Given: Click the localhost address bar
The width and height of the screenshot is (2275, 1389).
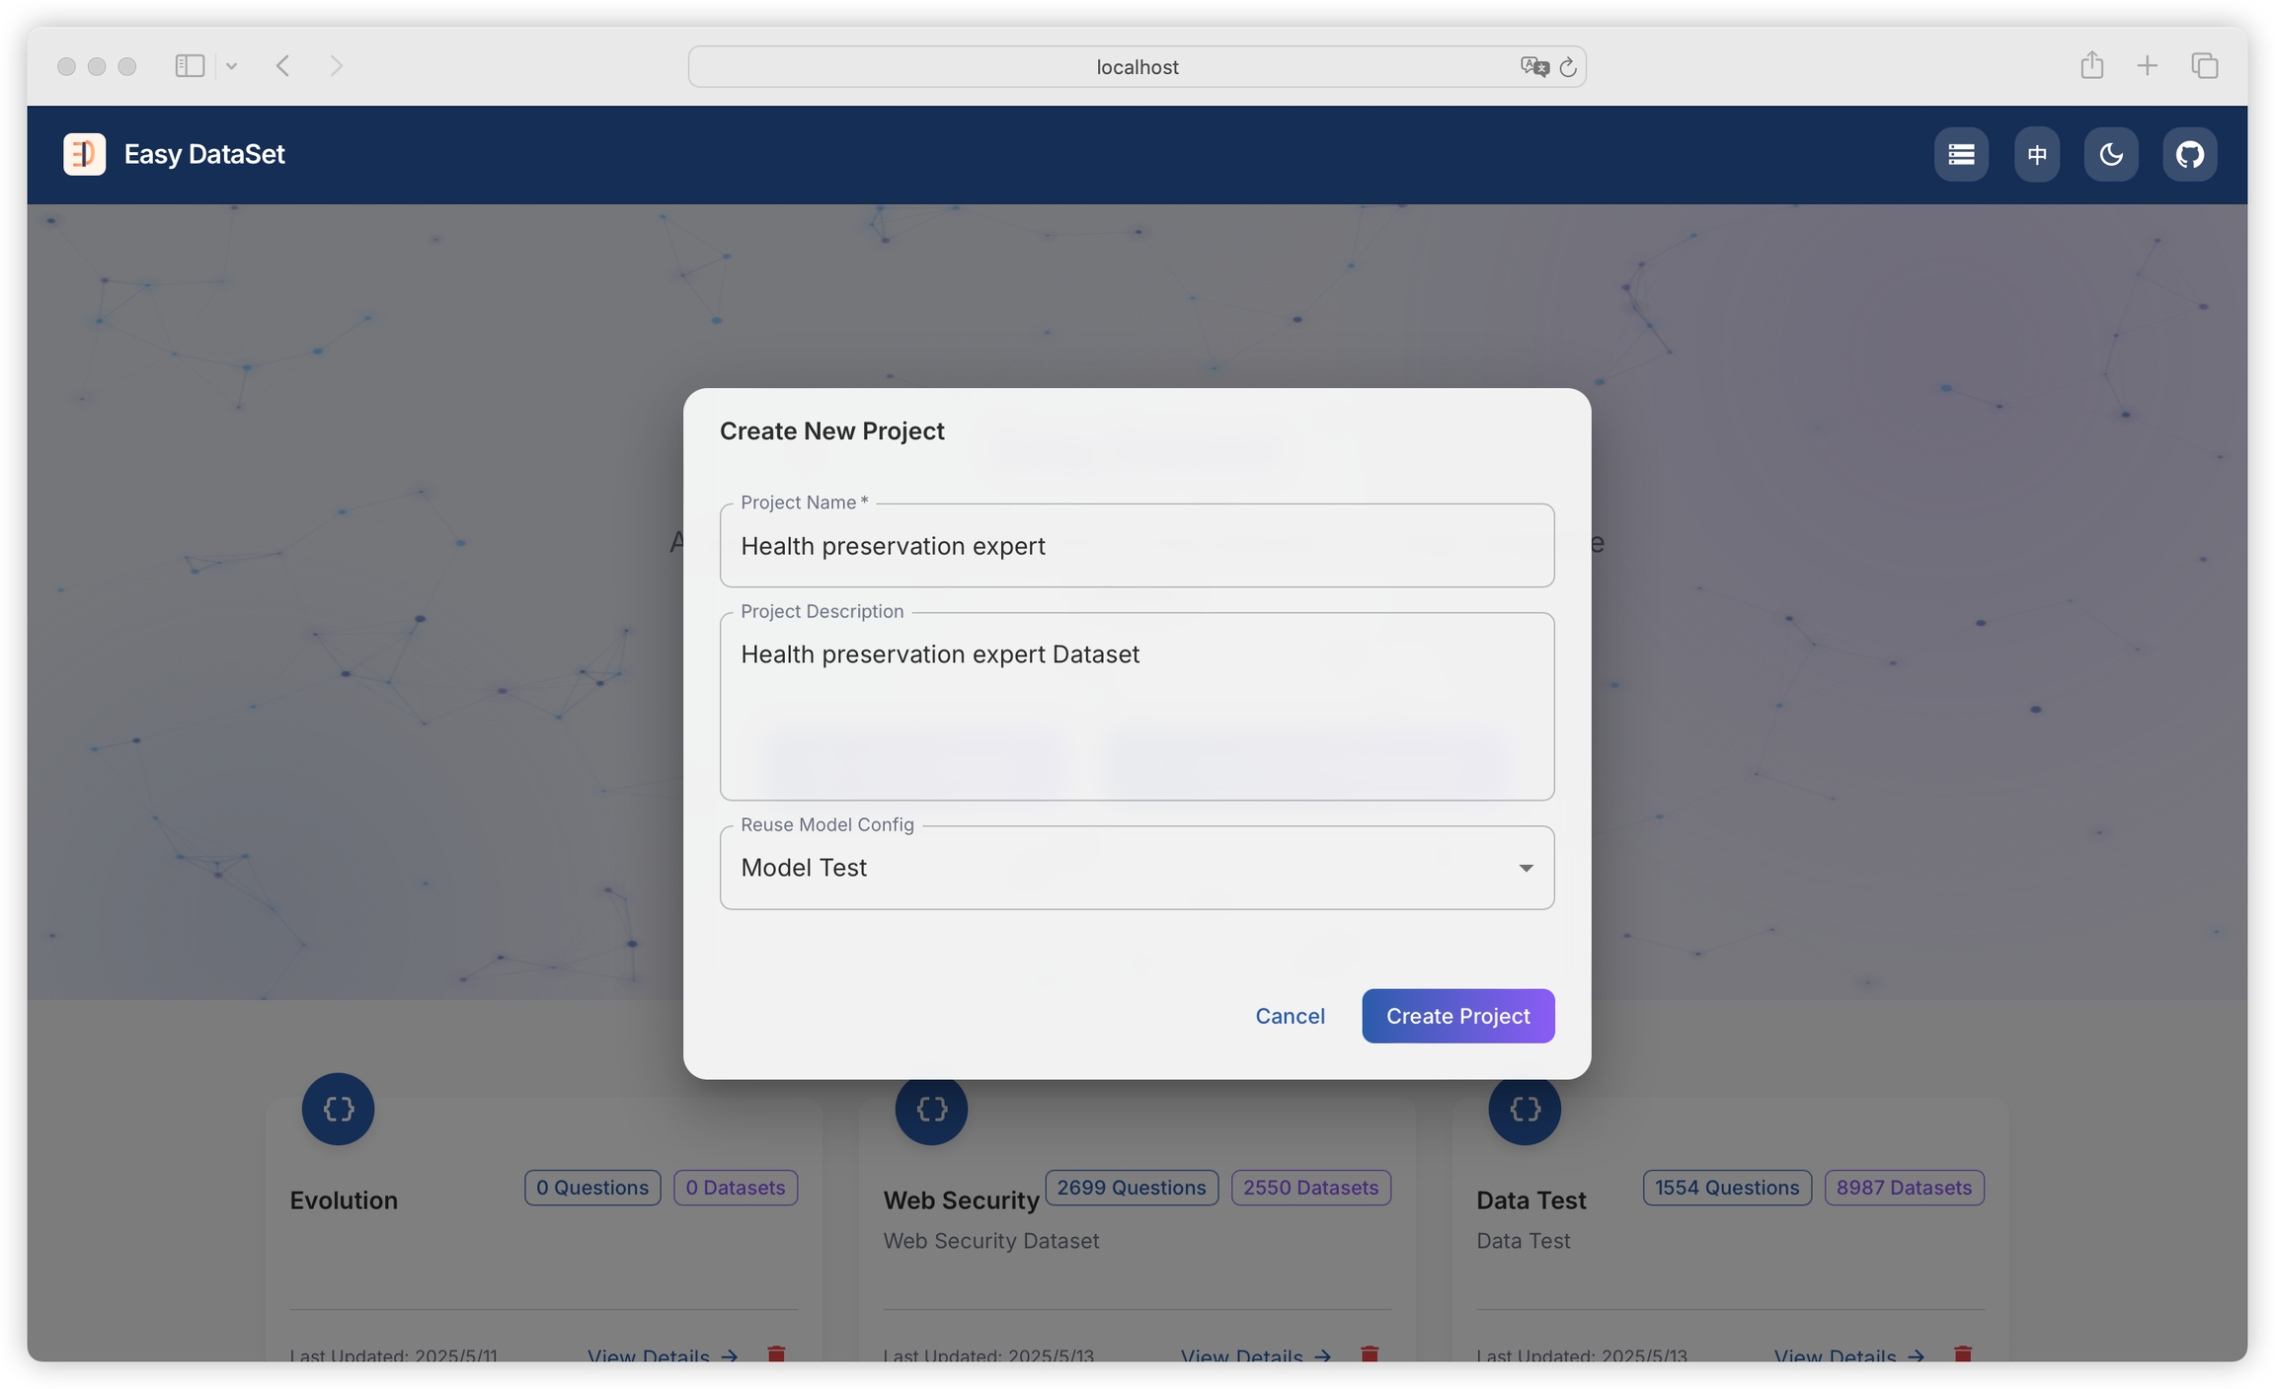Looking at the screenshot, I should [1136, 66].
